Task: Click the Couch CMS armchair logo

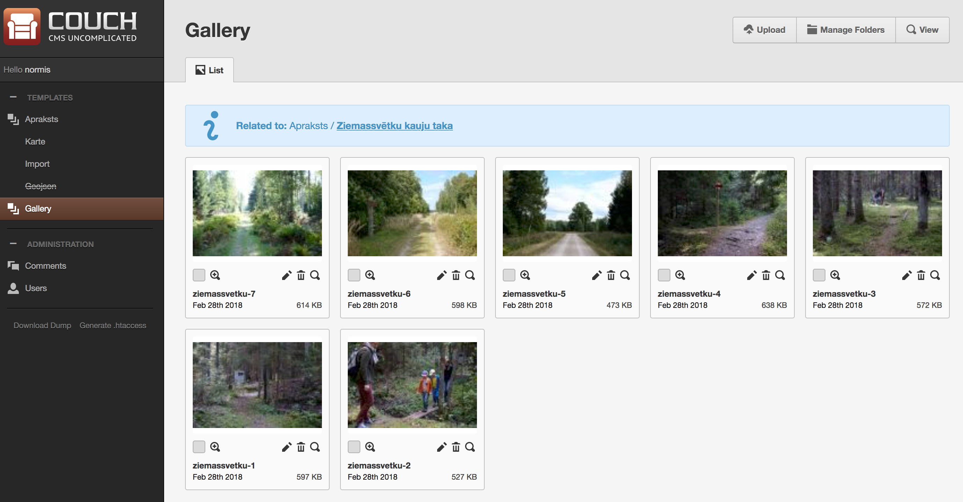Action: tap(22, 26)
